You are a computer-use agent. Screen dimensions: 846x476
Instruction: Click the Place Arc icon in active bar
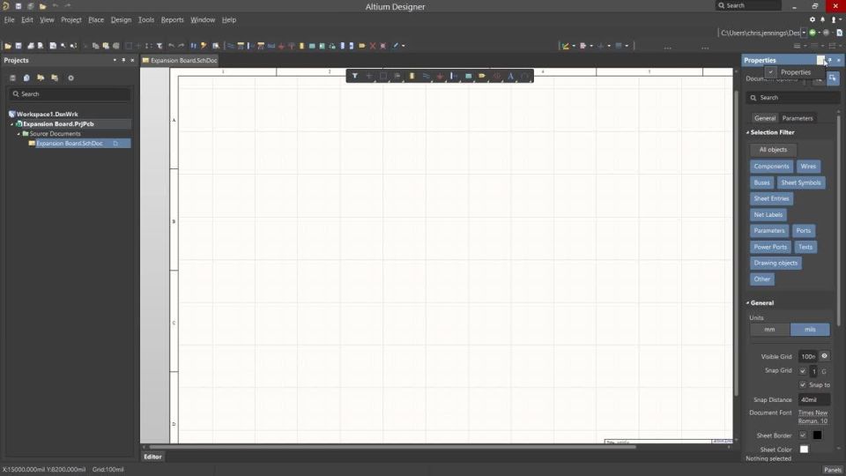(x=525, y=76)
